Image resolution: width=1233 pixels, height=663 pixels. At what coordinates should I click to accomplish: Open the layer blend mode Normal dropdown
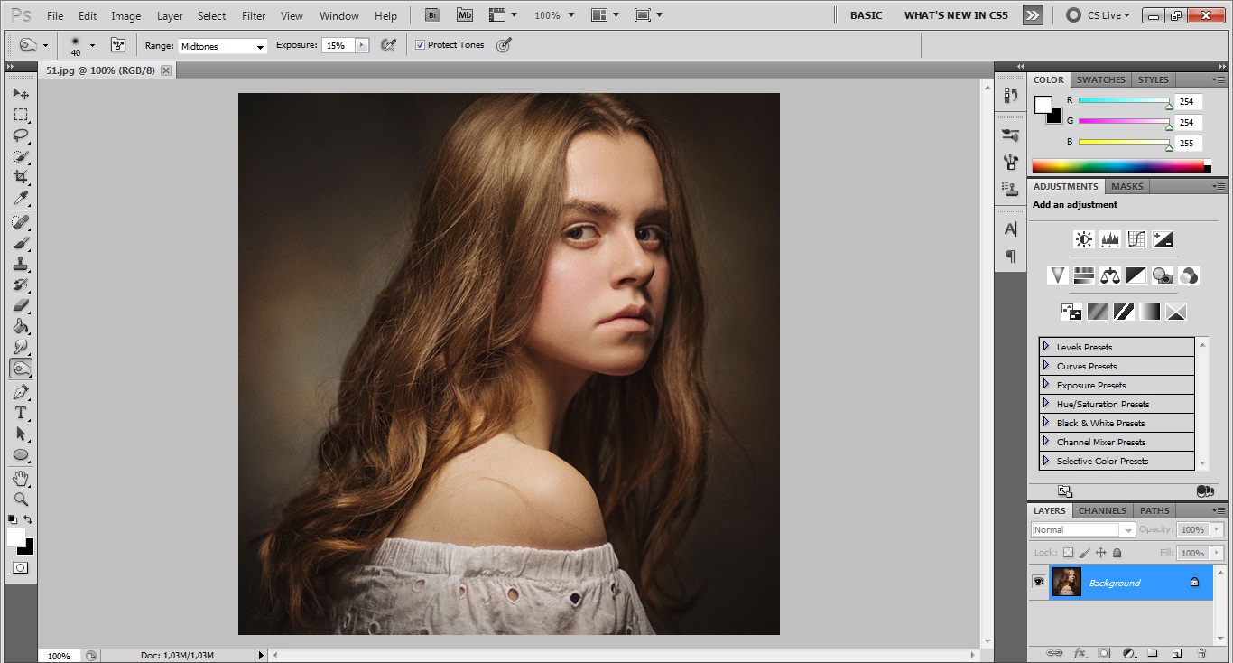click(x=1083, y=529)
